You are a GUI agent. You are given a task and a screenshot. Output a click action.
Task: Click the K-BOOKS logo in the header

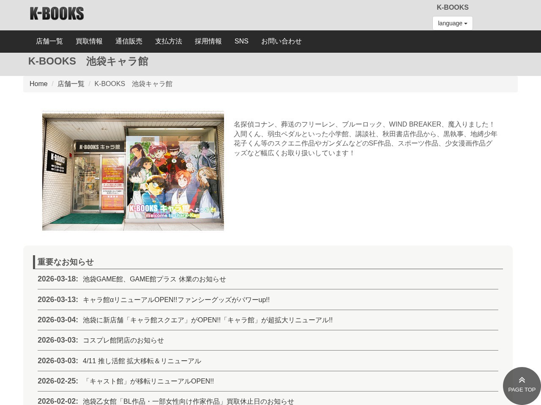click(57, 13)
